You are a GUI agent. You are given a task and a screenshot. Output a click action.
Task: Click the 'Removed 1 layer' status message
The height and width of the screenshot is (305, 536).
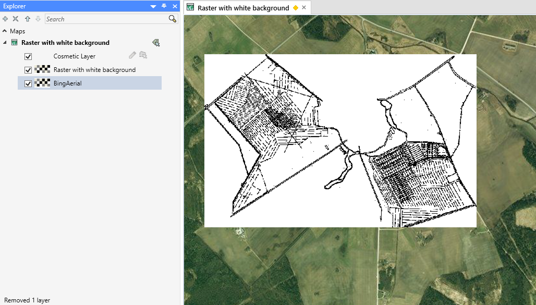pyautogui.click(x=27, y=300)
